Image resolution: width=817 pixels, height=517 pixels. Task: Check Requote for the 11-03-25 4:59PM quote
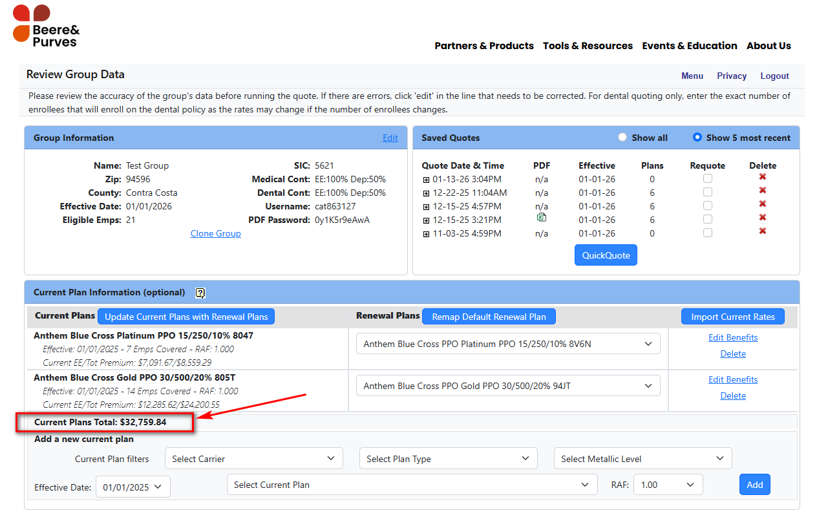[708, 233]
